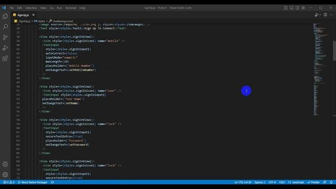
Task: Click the line with onChangeText={setPassword}
Action: click(67, 145)
